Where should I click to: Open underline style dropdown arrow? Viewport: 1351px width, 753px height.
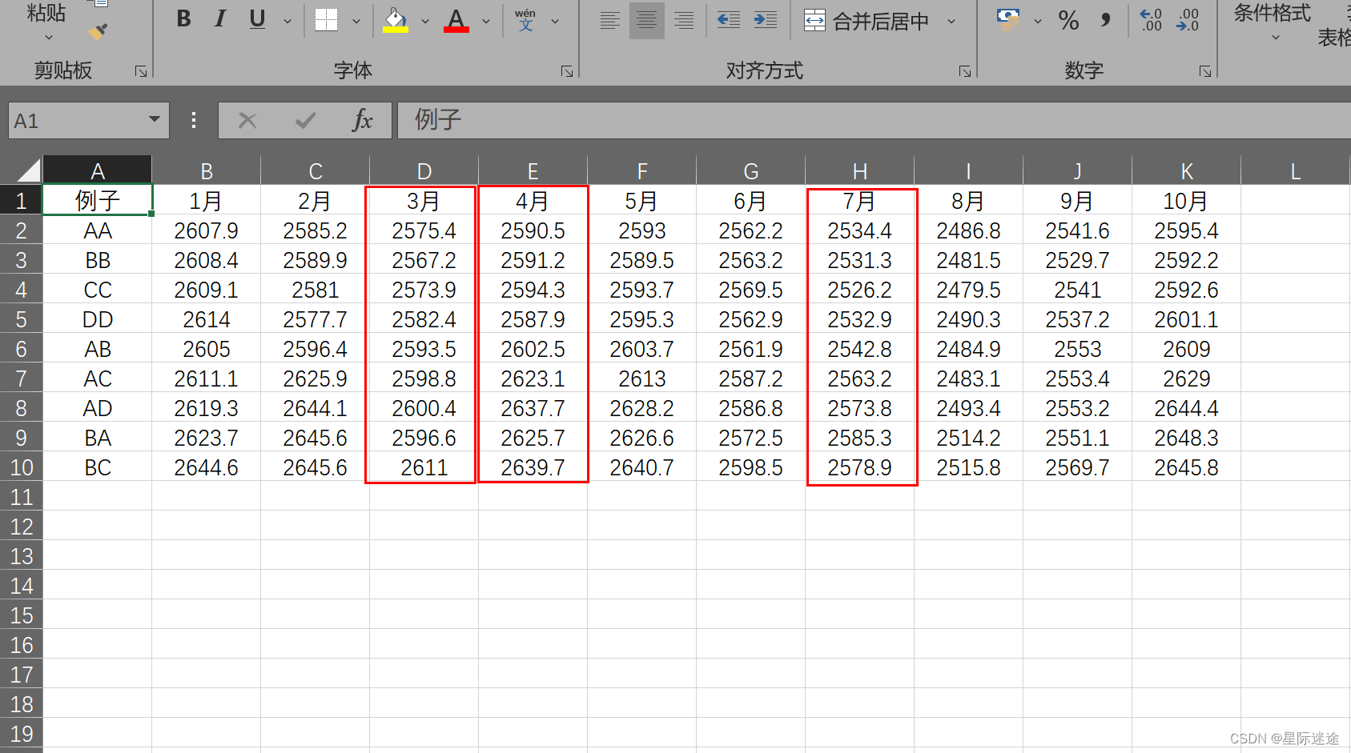point(287,22)
